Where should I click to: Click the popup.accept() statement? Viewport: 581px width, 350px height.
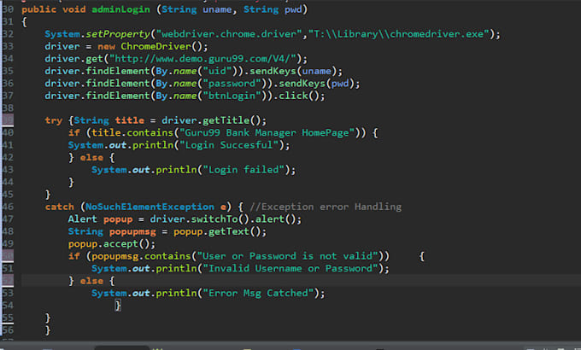coord(112,243)
